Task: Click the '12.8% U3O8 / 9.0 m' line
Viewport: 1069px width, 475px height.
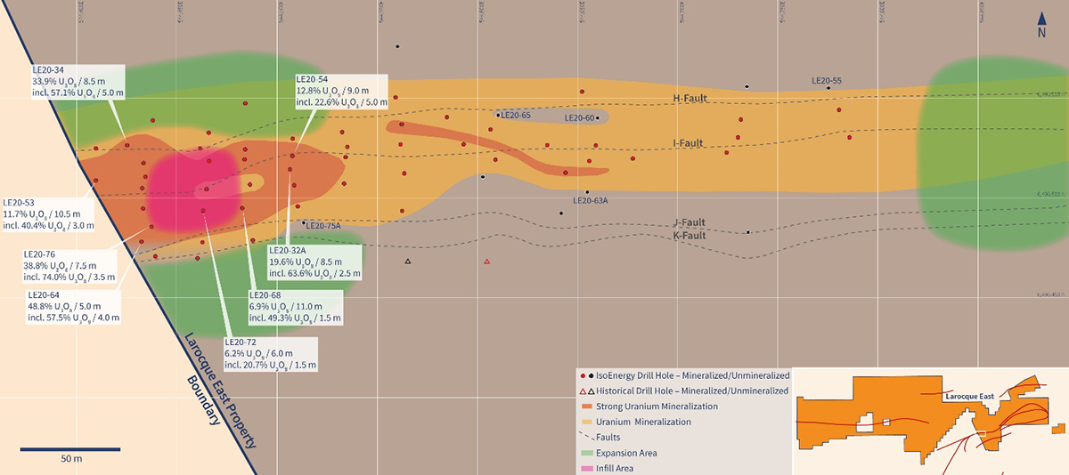Action: pos(332,91)
